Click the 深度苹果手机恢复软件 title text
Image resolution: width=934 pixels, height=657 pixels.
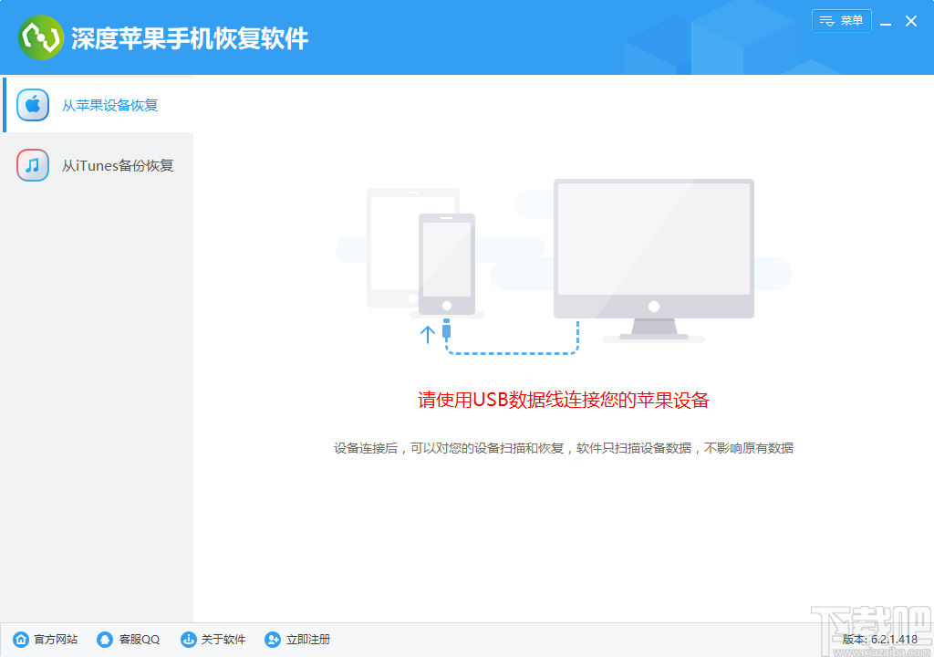tap(190, 38)
